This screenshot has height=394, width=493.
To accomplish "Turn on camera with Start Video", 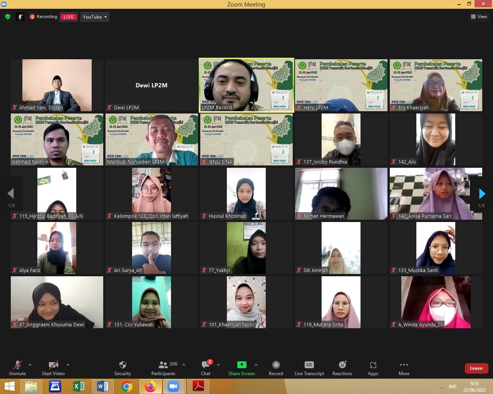I will 53,368.
